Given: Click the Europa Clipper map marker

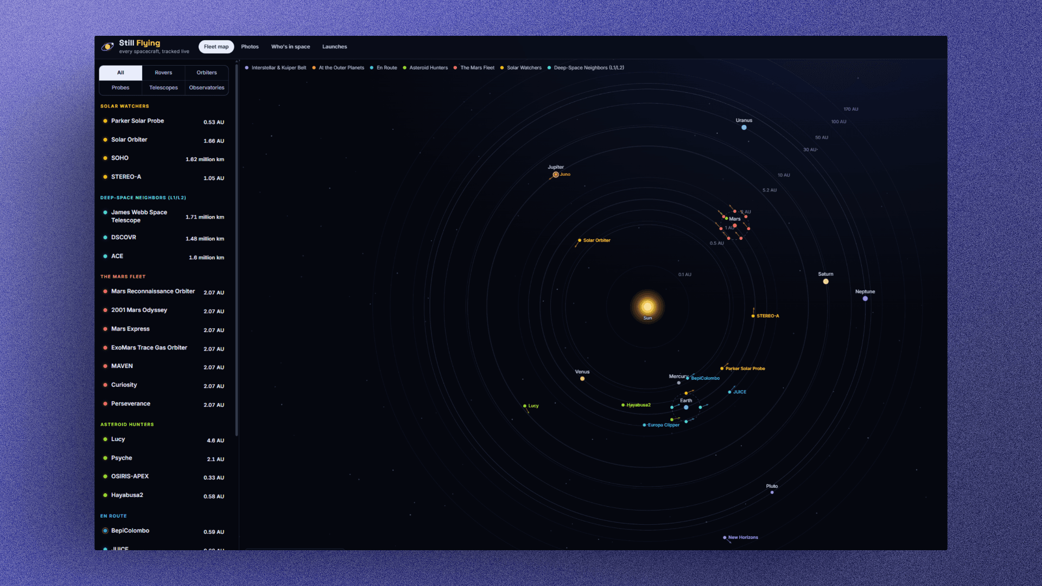Looking at the screenshot, I should pyautogui.click(x=644, y=425).
